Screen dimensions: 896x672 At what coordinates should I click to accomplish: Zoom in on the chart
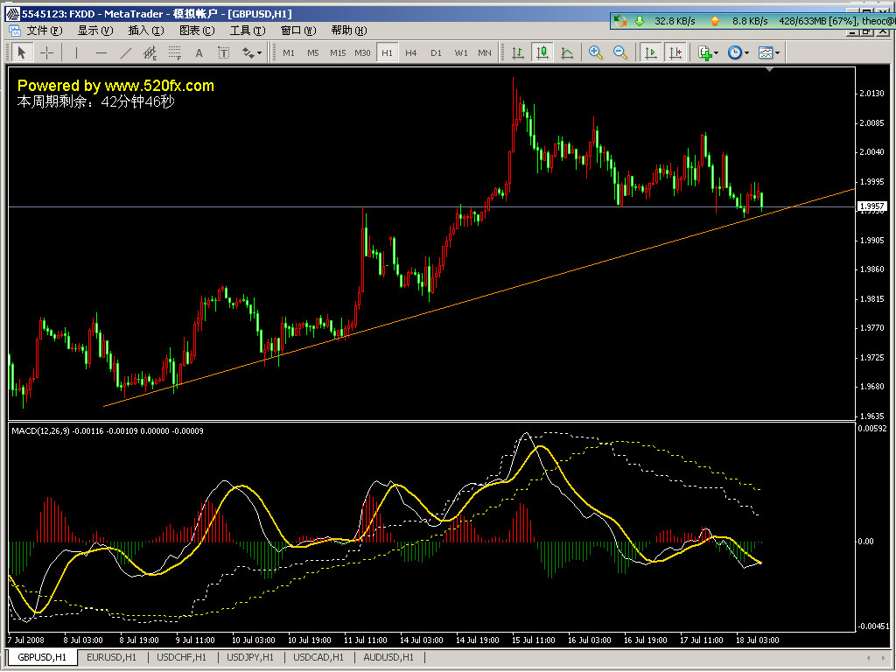(595, 52)
